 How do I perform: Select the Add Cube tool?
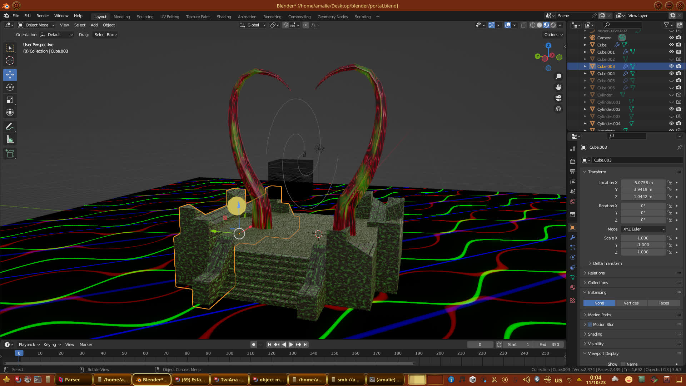10,154
